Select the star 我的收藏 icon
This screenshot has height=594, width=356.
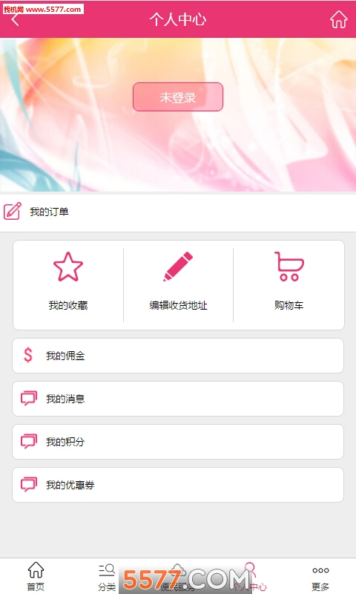68,267
